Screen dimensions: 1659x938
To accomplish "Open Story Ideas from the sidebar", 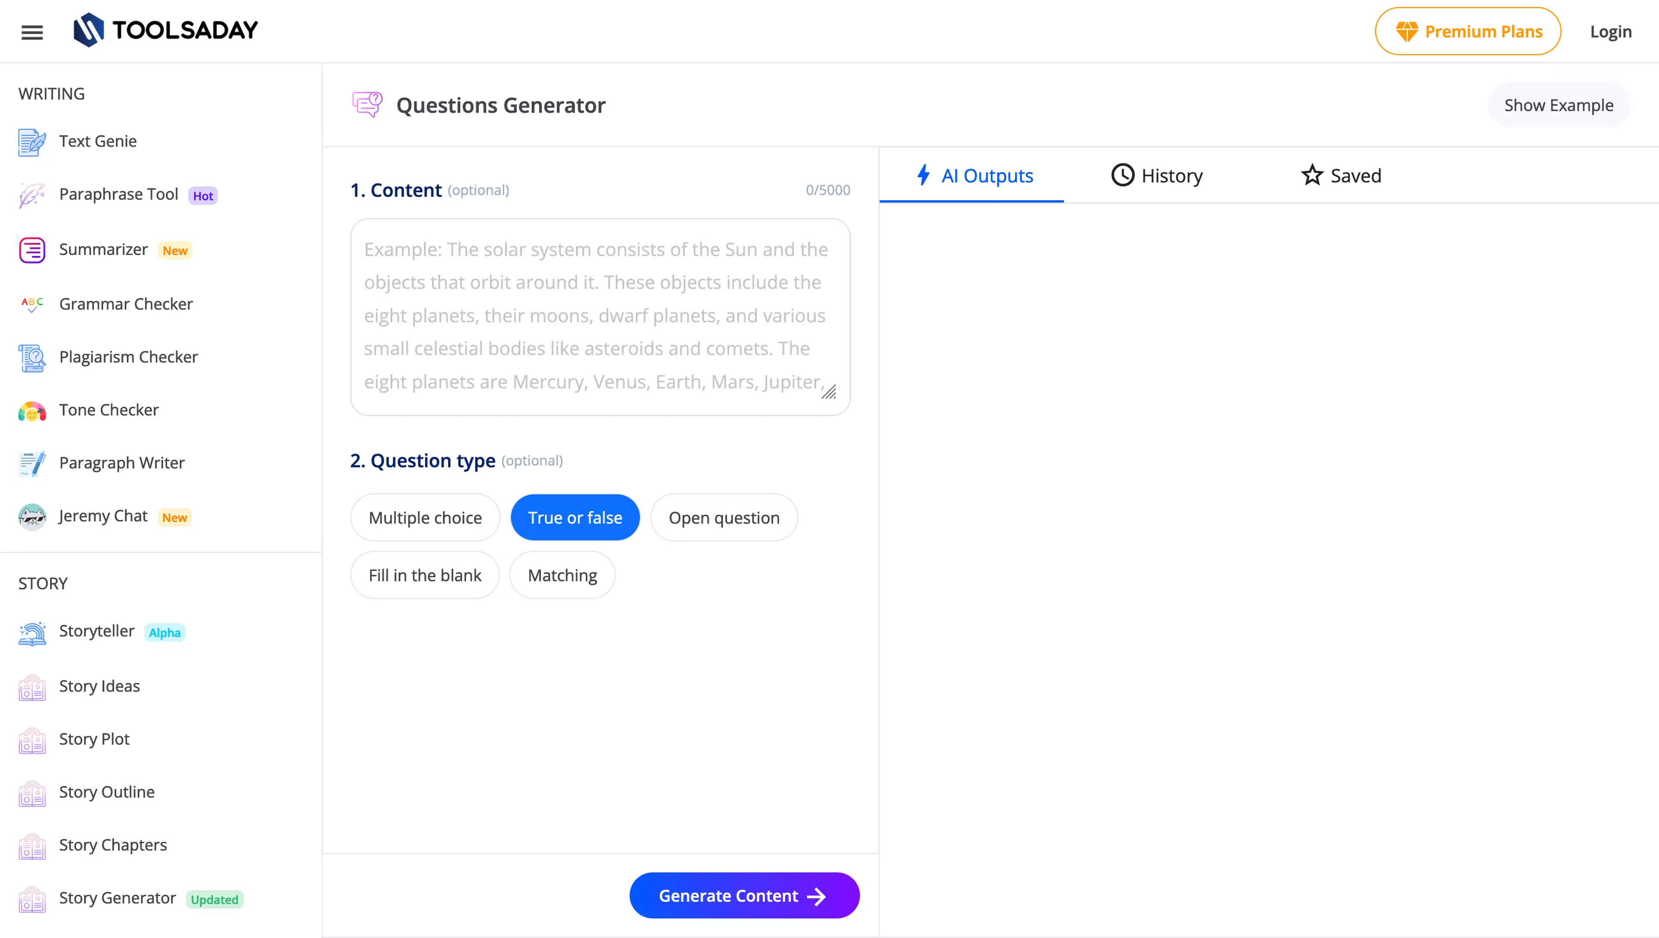I will click(99, 686).
